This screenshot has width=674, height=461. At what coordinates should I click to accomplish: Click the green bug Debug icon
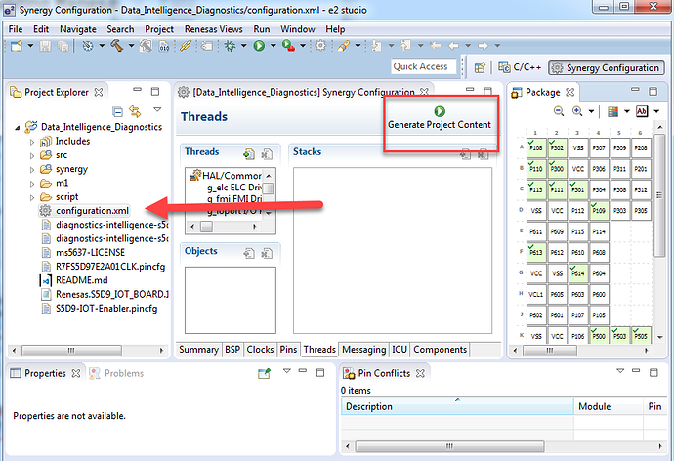click(x=230, y=46)
